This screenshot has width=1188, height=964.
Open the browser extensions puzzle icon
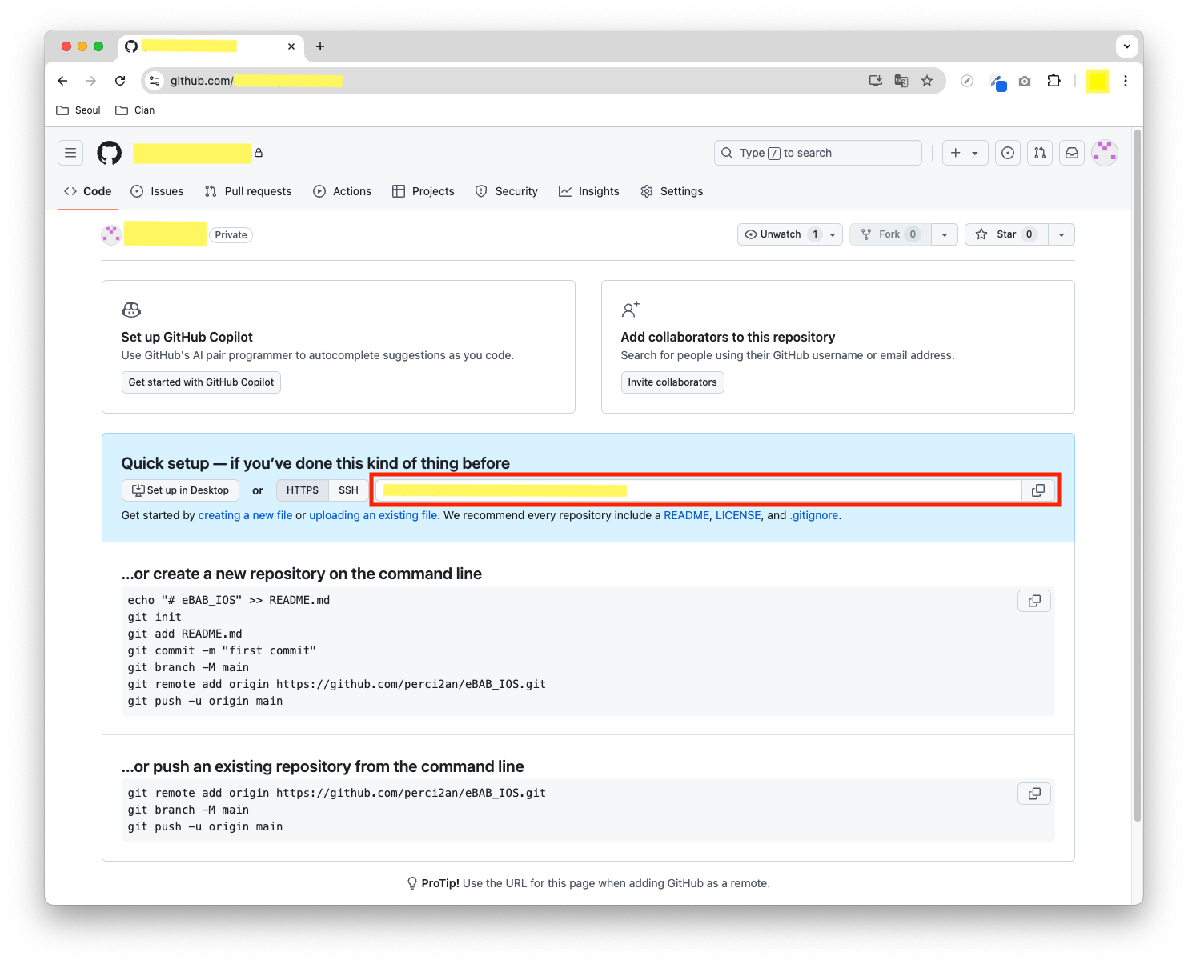(x=1054, y=81)
